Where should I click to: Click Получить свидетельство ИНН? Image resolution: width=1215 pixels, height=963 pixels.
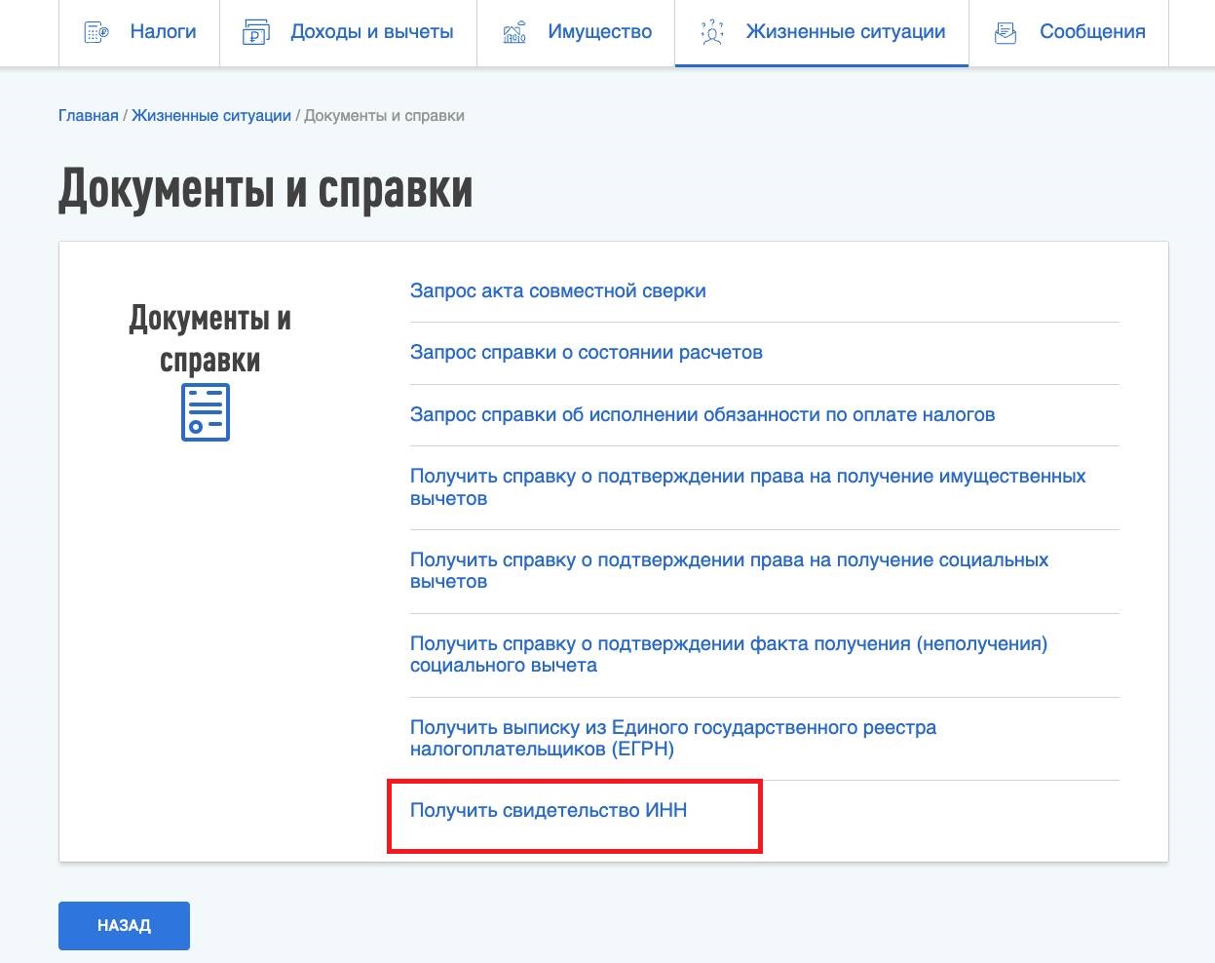[x=549, y=810]
